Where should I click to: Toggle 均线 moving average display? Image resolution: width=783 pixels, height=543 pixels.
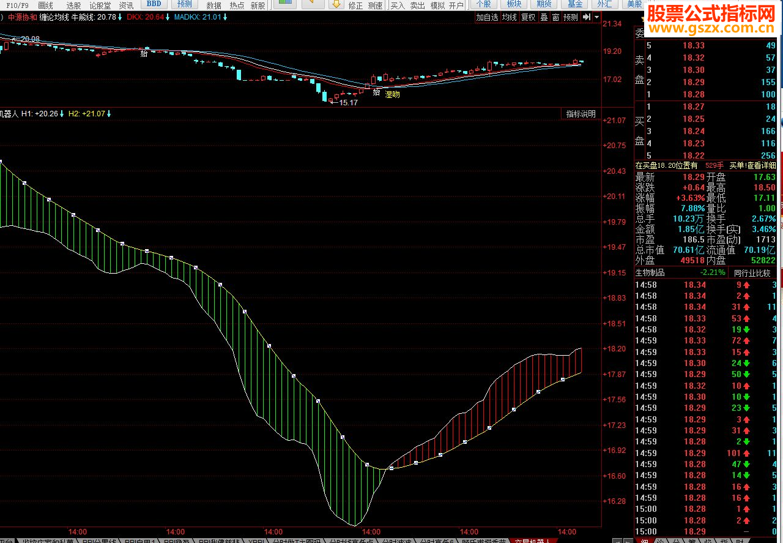tap(509, 17)
